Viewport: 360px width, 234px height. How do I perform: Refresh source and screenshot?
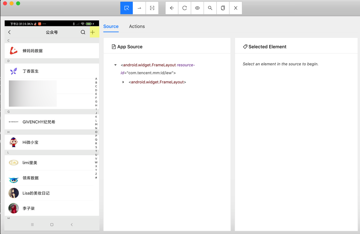(185, 8)
